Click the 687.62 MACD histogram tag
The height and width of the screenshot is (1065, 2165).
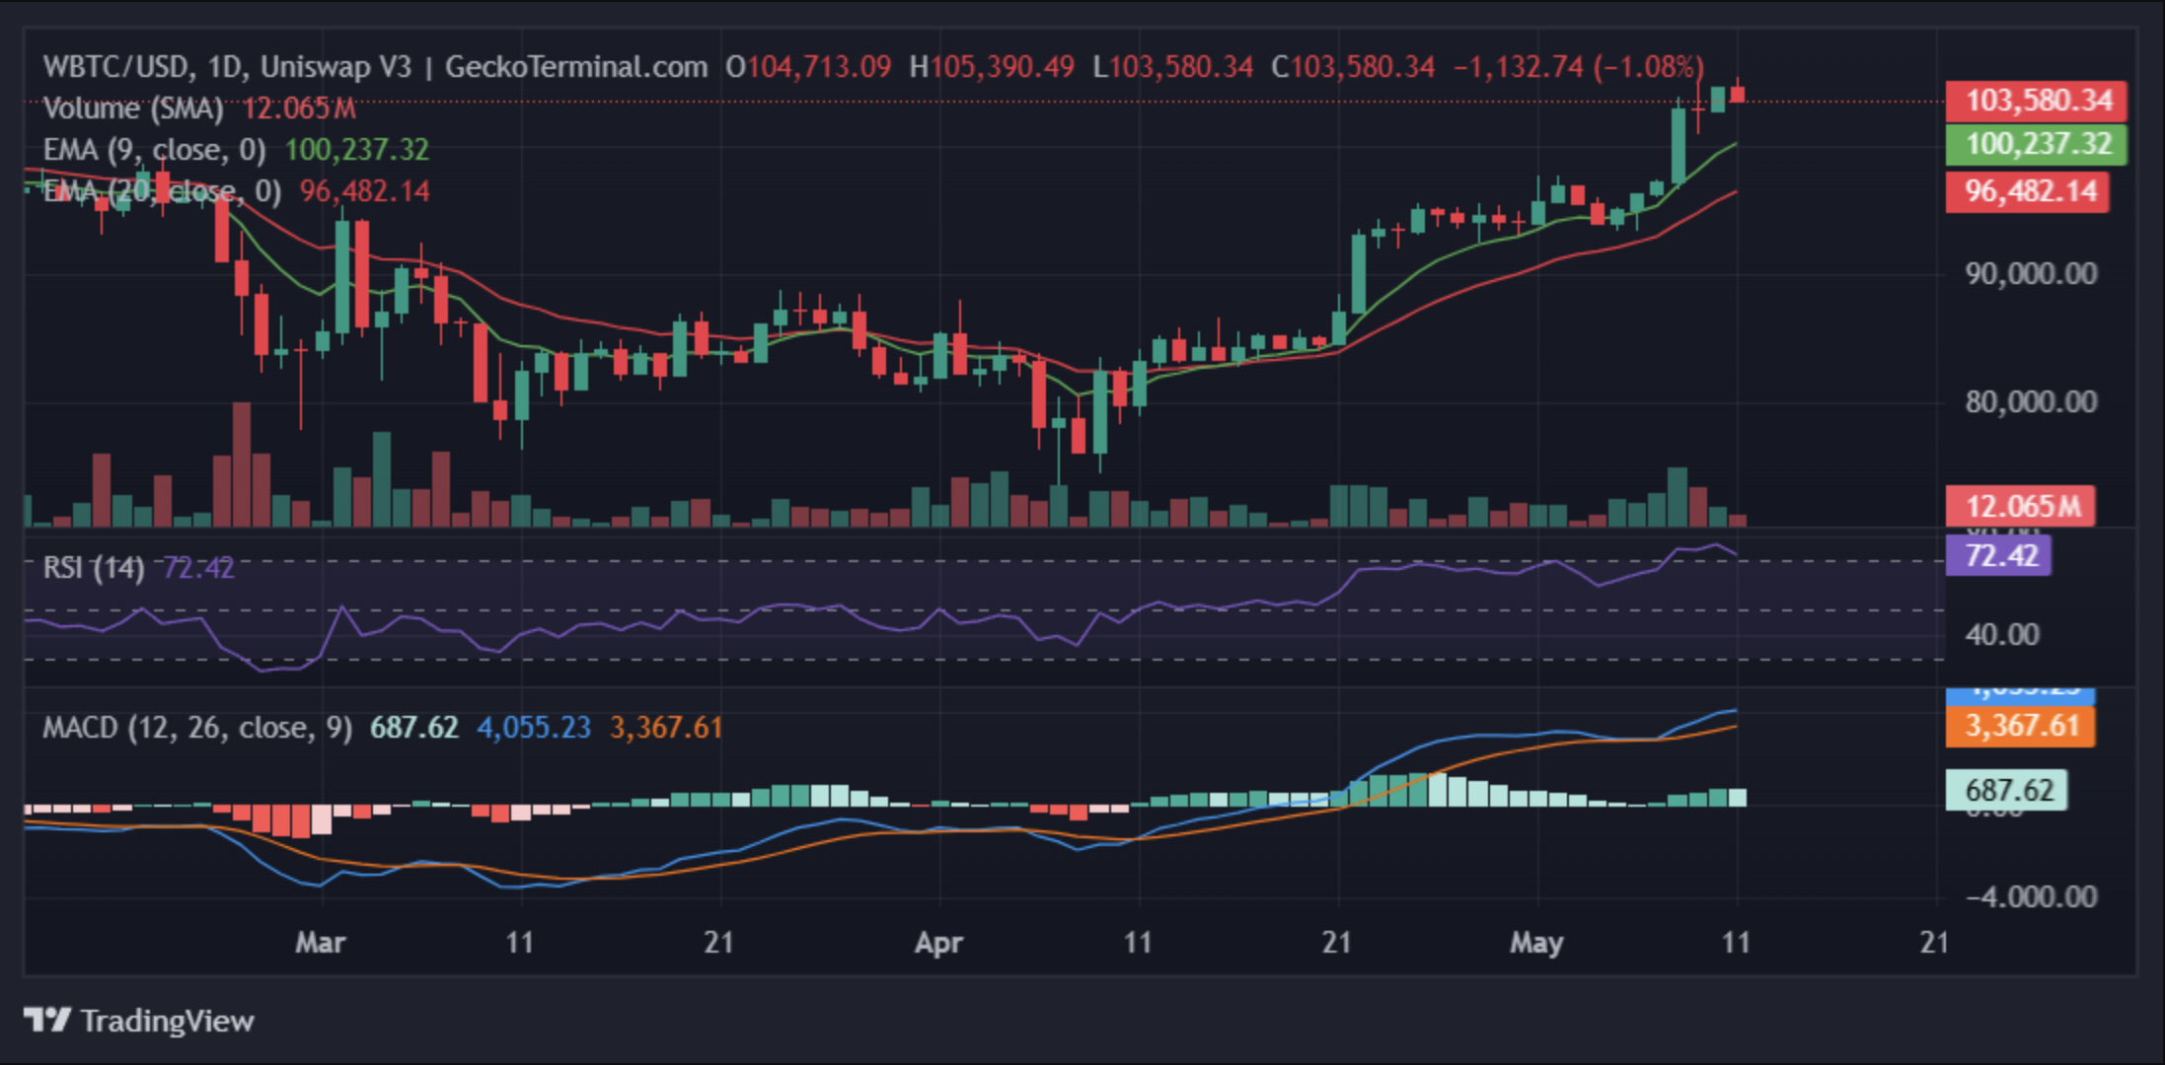pyautogui.click(x=2006, y=790)
